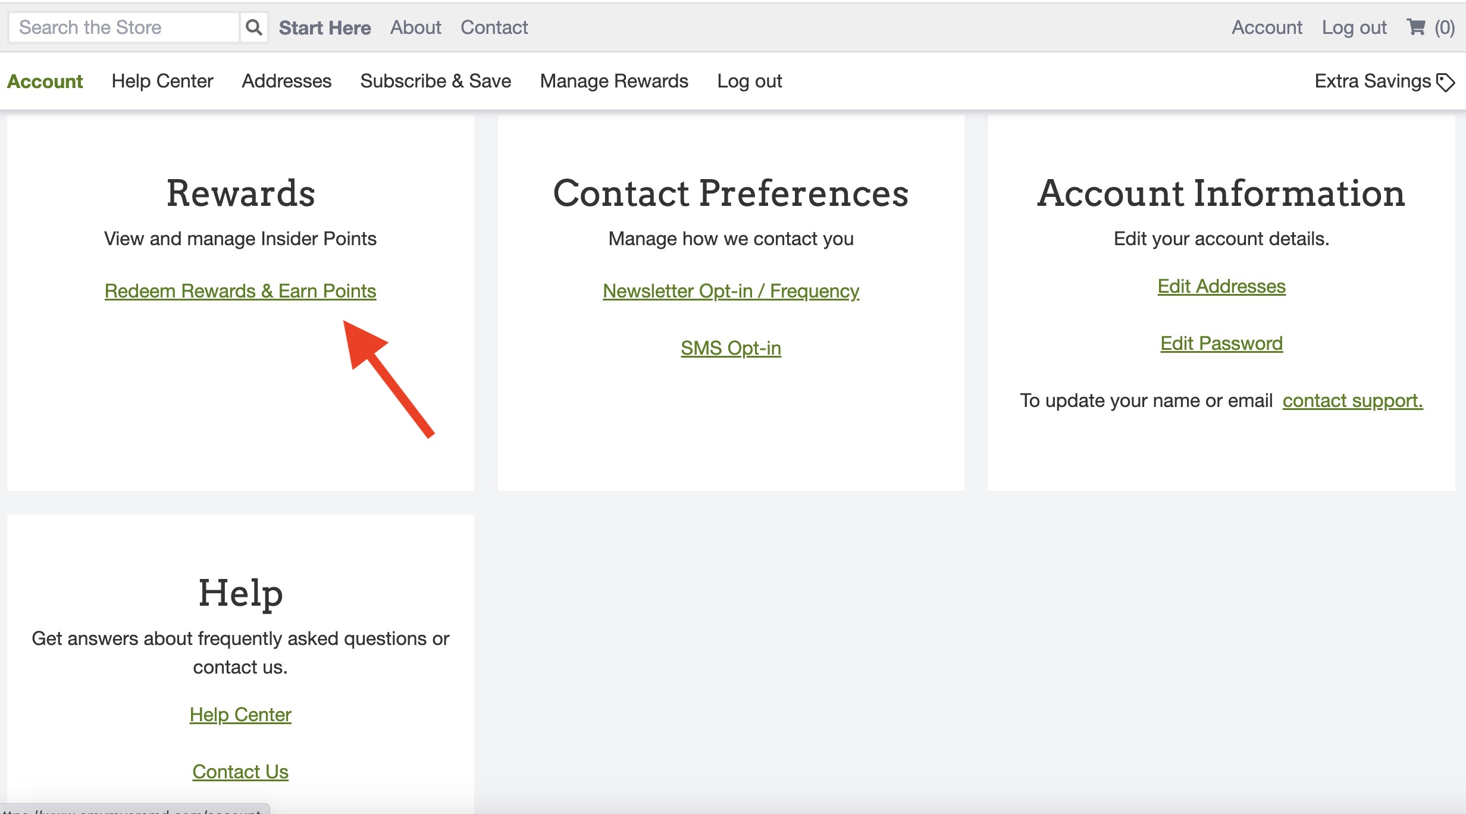Open the Addresses tab
Image resolution: width=1466 pixels, height=814 pixels.
(286, 81)
